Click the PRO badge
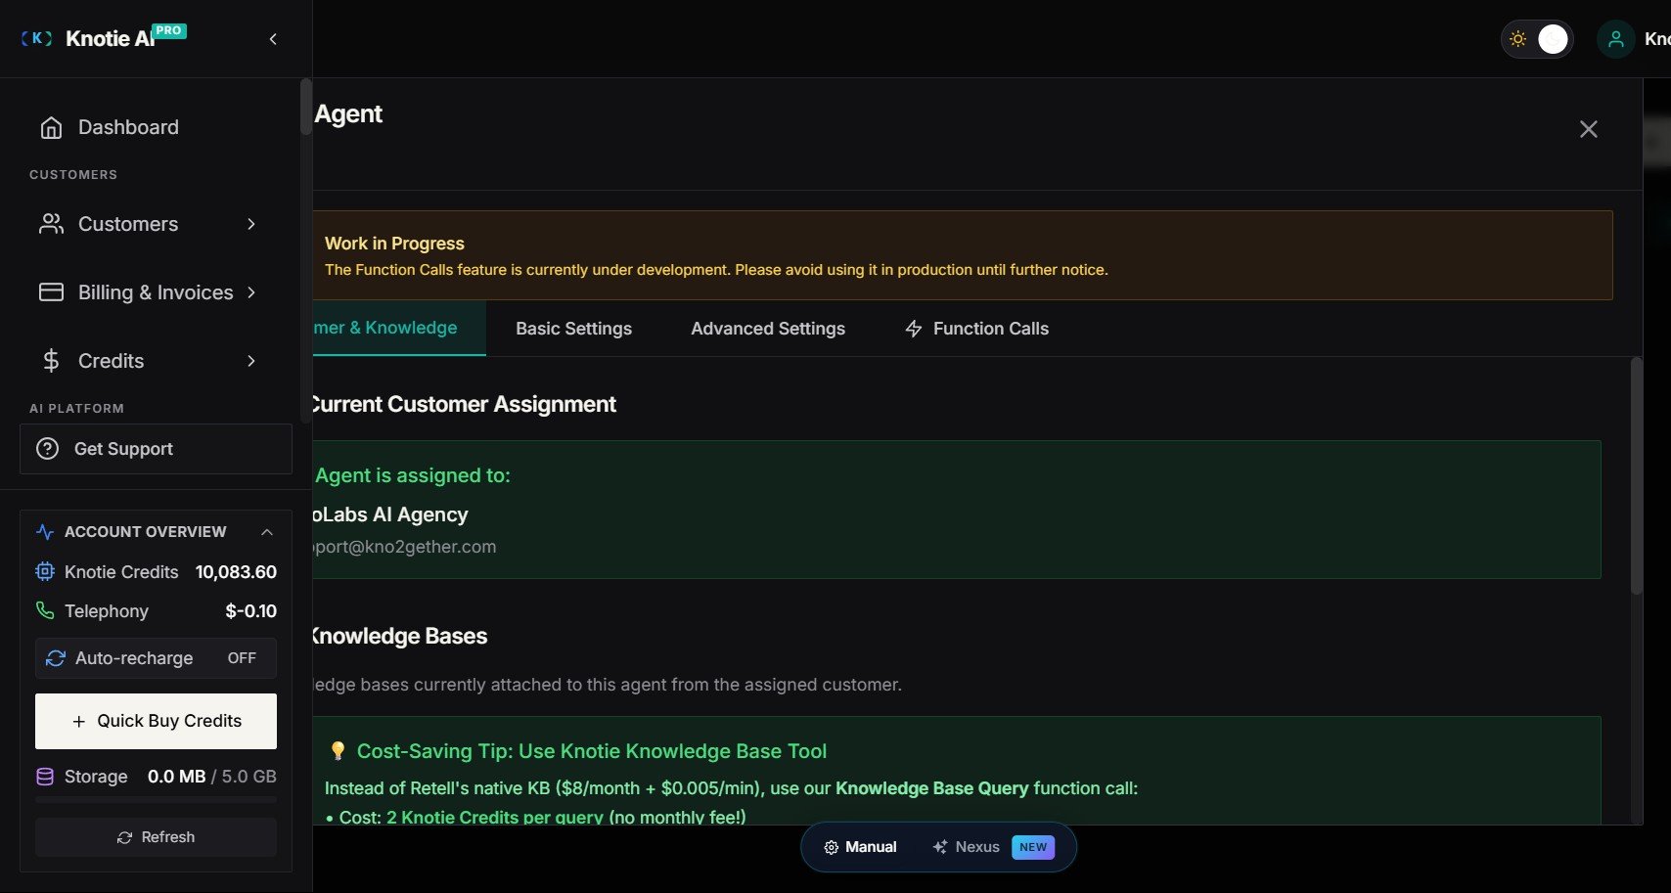 [x=168, y=30]
